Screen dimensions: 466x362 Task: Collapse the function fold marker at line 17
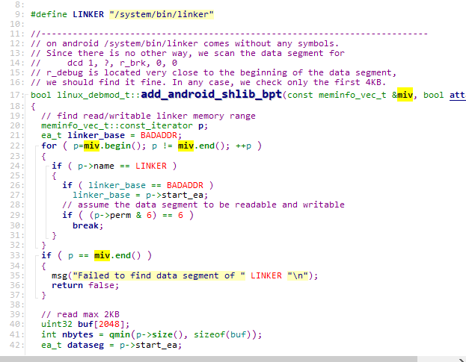(x=26, y=96)
